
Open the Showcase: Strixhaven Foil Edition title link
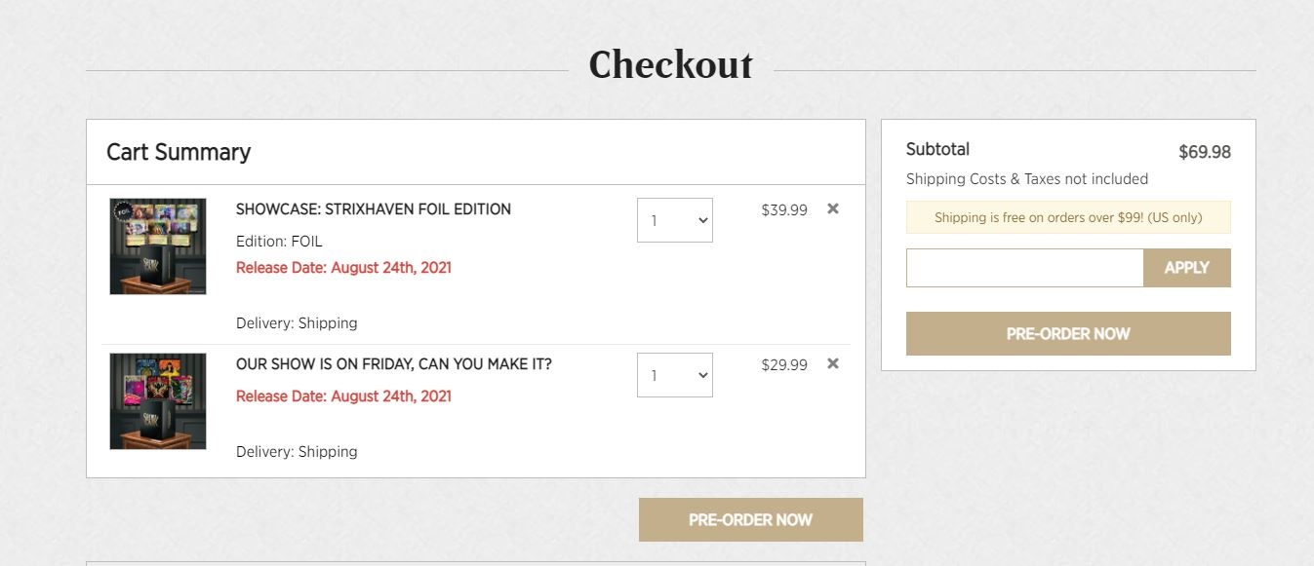(x=374, y=208)
